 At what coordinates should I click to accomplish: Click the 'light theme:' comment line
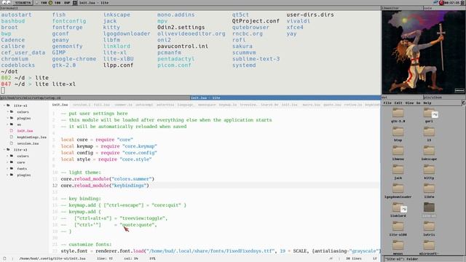pos(81,172)
